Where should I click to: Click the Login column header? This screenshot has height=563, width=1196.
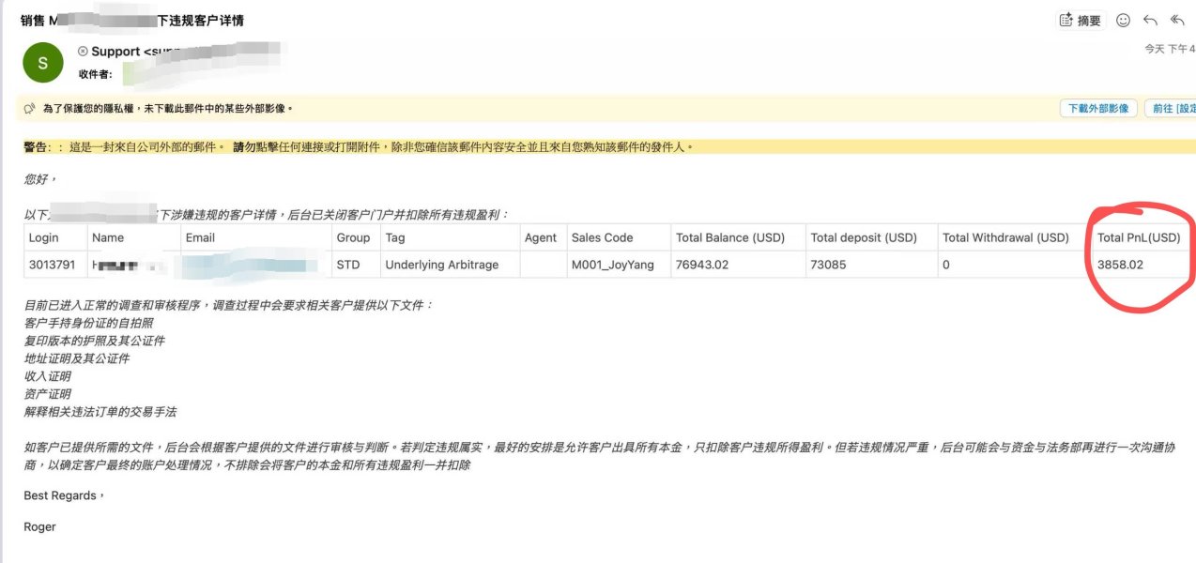coord(43,237)
